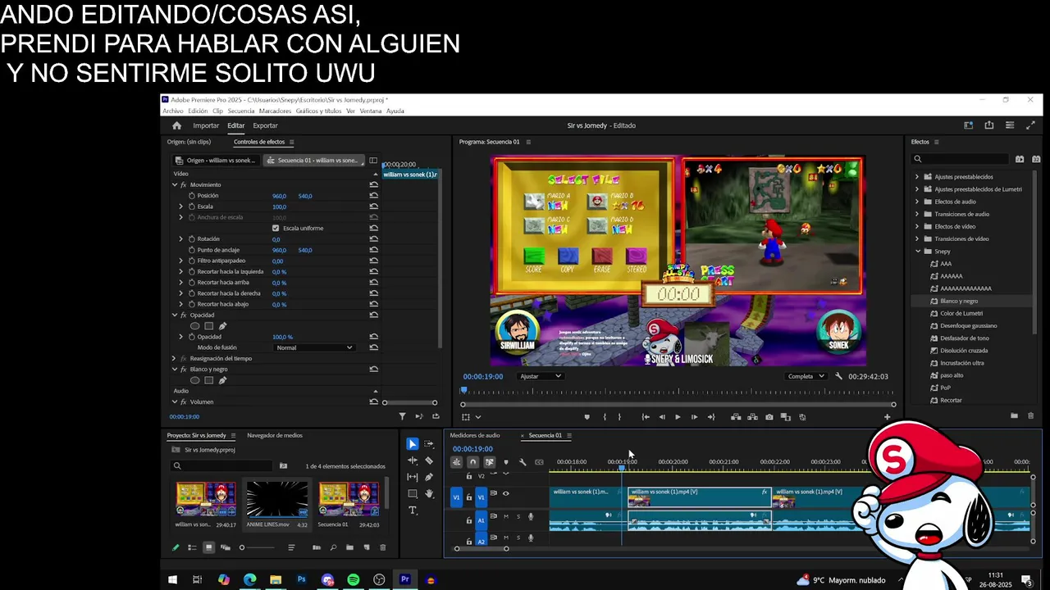Toggle snap magnet in timeline
The width and height of the screenshot is (1050, 590).
click(472, 462)
